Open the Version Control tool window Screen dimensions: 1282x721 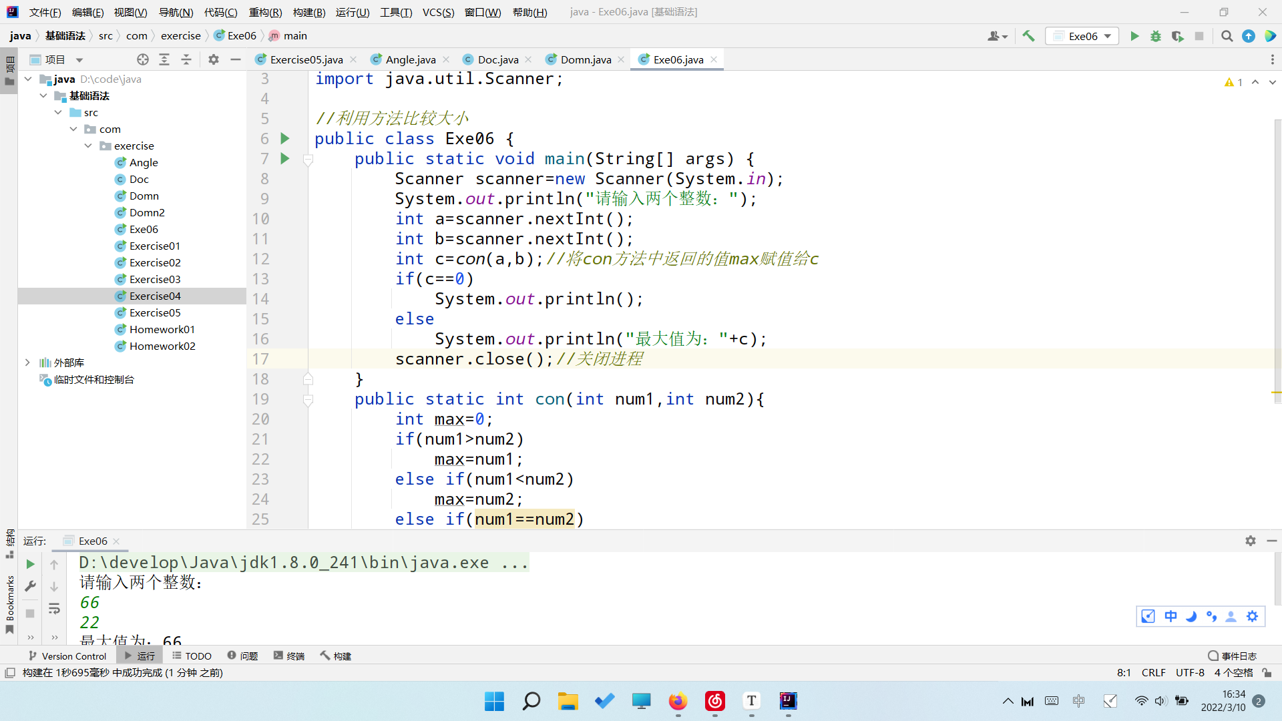[x=67, y=656]
